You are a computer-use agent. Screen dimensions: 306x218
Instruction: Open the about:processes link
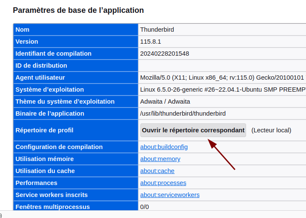(x=163, y=183)
